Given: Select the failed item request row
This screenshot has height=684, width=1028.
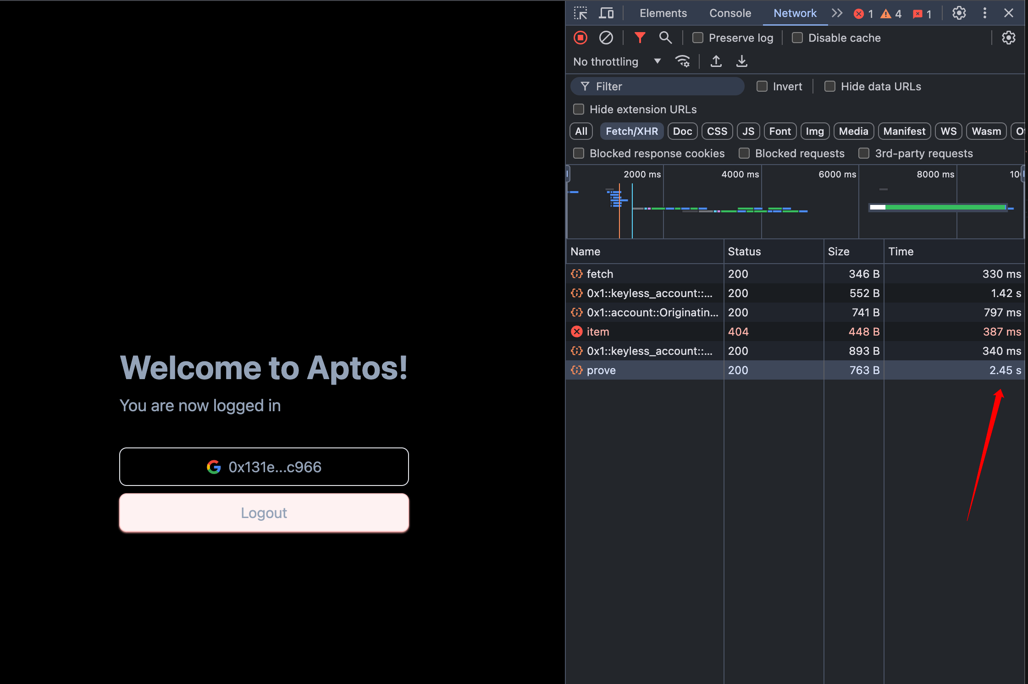Looking at the screenshot, I should click(x=795, y=331).
